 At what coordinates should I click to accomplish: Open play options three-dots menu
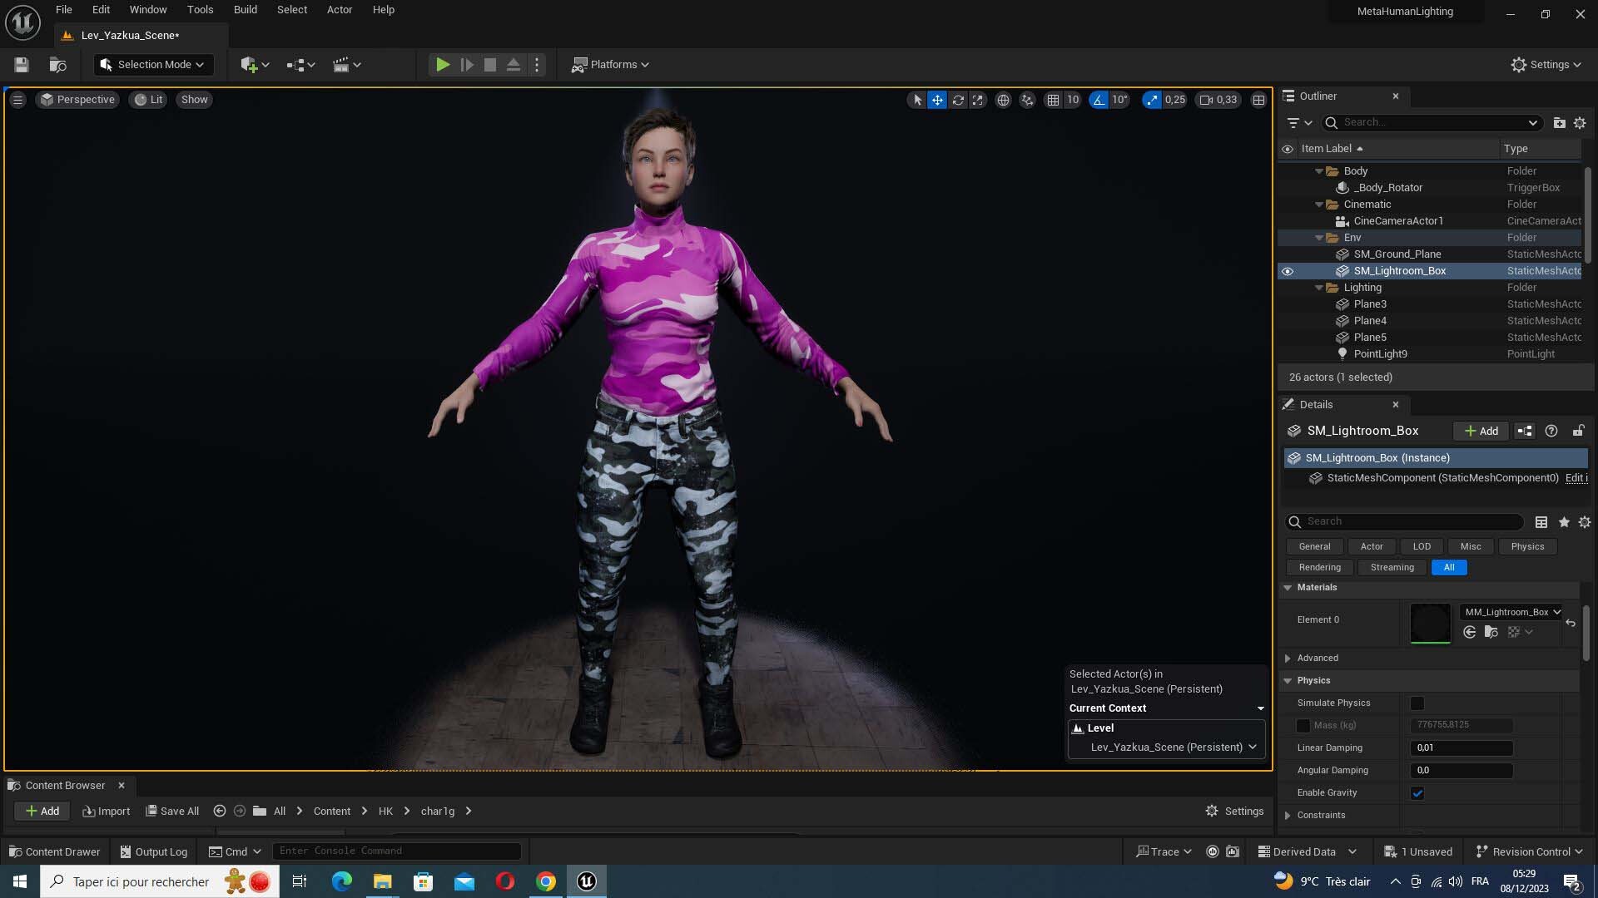537,65
